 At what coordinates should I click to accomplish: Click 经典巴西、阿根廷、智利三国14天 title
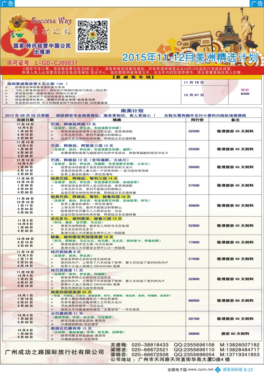pos(84,178)
